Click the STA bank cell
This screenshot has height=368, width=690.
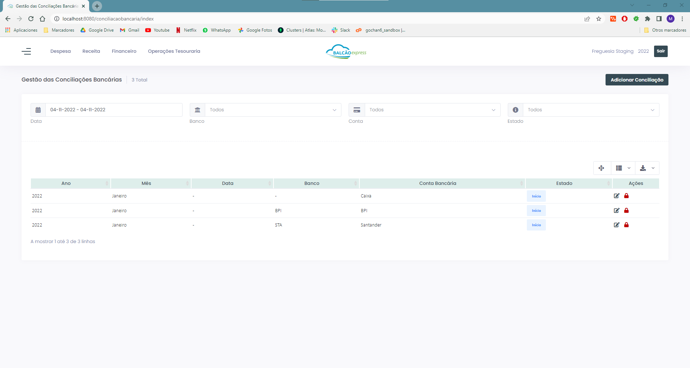279,225
